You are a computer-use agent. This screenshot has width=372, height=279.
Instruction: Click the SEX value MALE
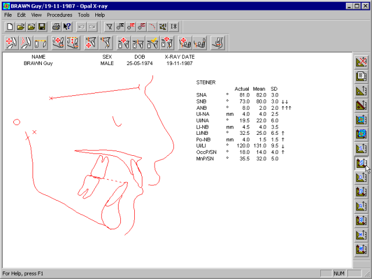pyautogui.click(x=107, y=63)
